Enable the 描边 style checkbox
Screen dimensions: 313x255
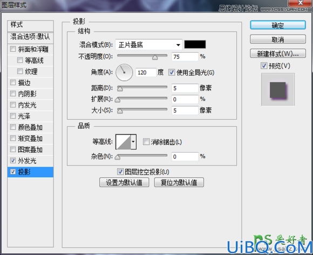13,82
